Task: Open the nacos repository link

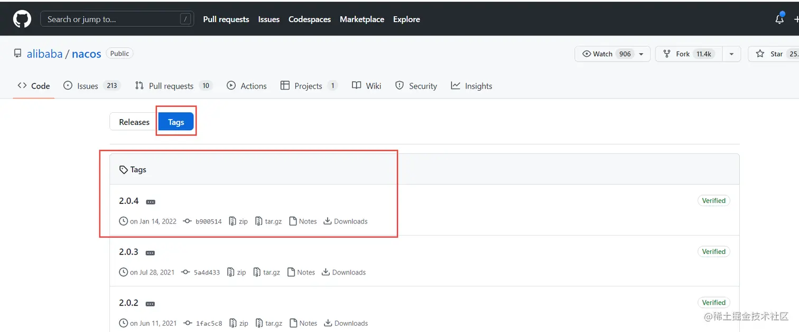Action: point(87,54)
